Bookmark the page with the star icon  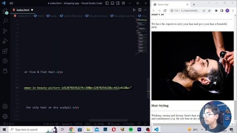(x=209, y=11)
